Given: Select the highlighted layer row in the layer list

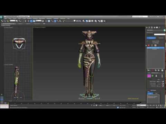Looking at the screenshot, I should (x=156, y=48).
